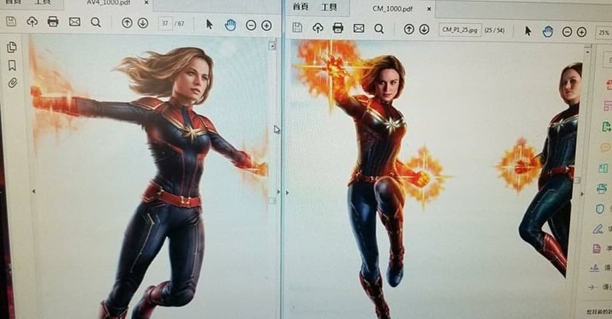Open the search tool in CM_1000.pdf toolbar

click(x=379, y=29)
